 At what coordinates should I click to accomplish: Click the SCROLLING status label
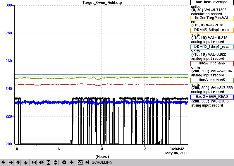tap(102, 162)
